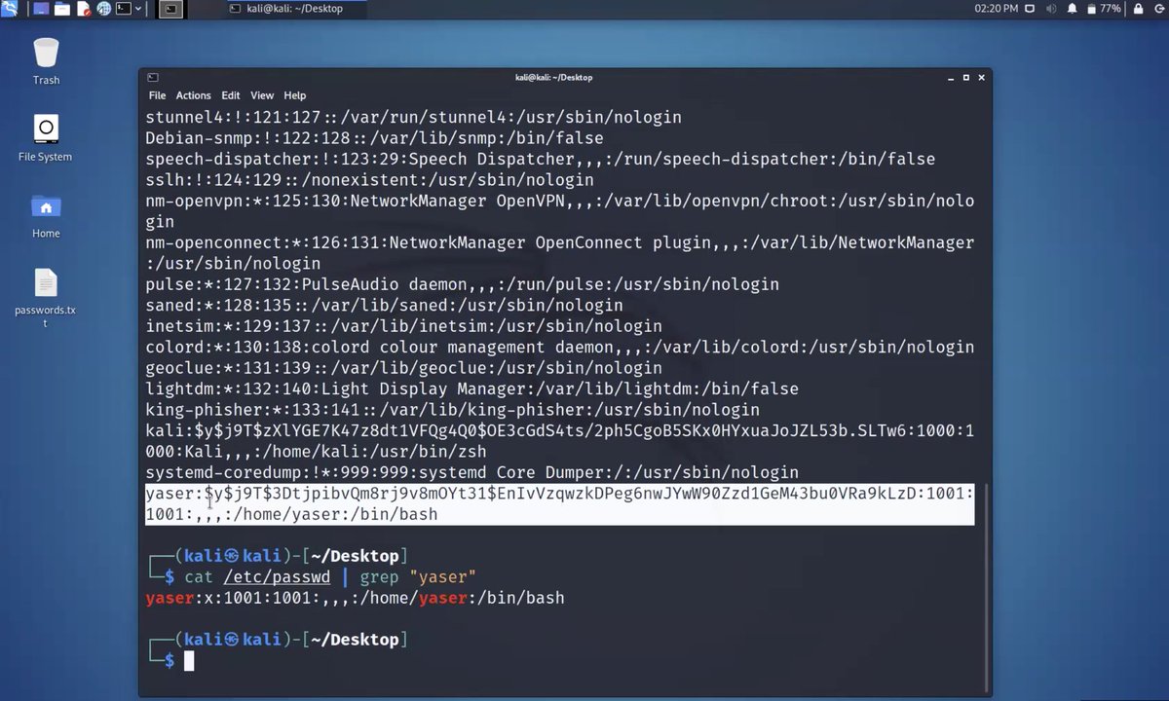Screen dimensions: 1169x701
Task: Maximize the terminal window
Action: [x=965, y=77]
